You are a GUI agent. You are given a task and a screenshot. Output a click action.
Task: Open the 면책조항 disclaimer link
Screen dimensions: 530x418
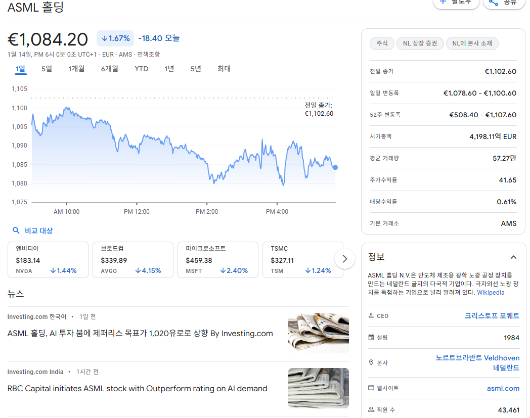click(x=148, y=55)
